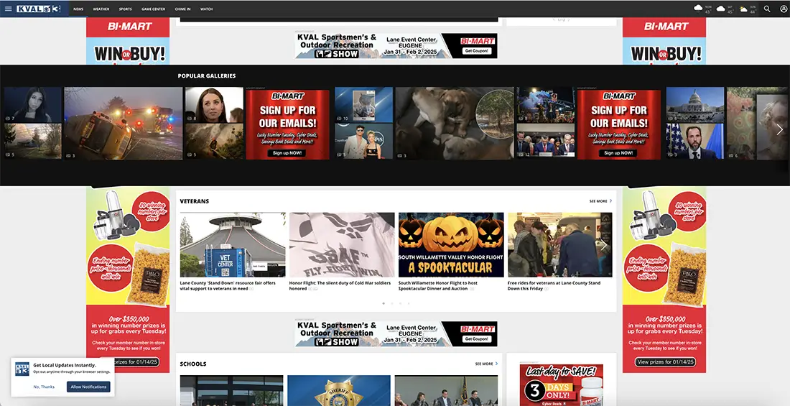The width and height of the screenshot is (790, 406).
Task: Open the dark-haired woman gallery with 7 photos
Action: tap(33, 105)
